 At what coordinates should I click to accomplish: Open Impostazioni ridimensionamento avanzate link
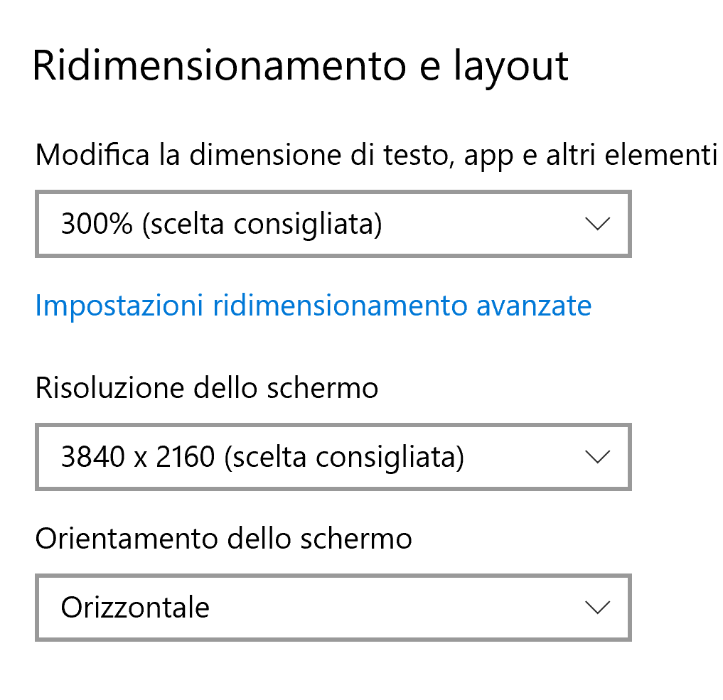(x=313, y=306)
